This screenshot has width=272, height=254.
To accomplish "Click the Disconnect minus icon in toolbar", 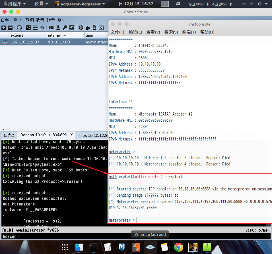I will click(11, 28).
